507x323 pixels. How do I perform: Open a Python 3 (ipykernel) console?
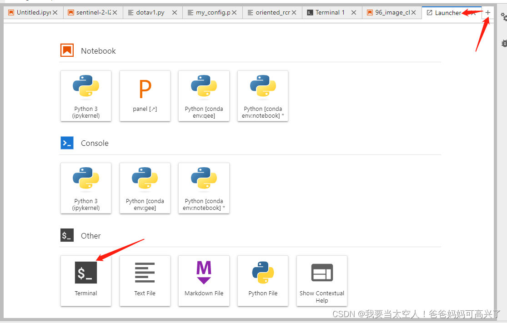pos(85,188)
